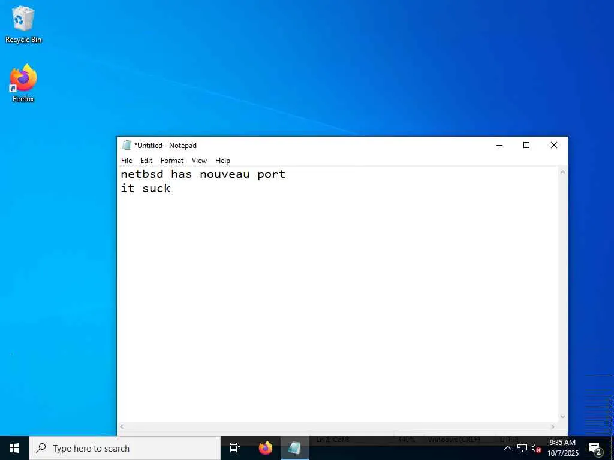
Task: Open the Edit menu in Notepad
Action: pos(146,161)
